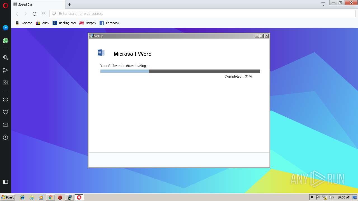Minimize the Setup window
This screenshot has width=358, height=201.
tap(257, 36)
